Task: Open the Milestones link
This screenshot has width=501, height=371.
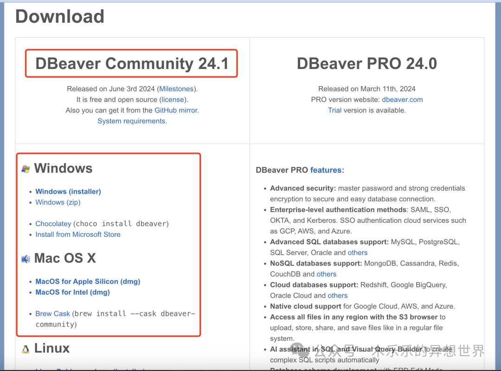Action: click(x=176, y=88)
